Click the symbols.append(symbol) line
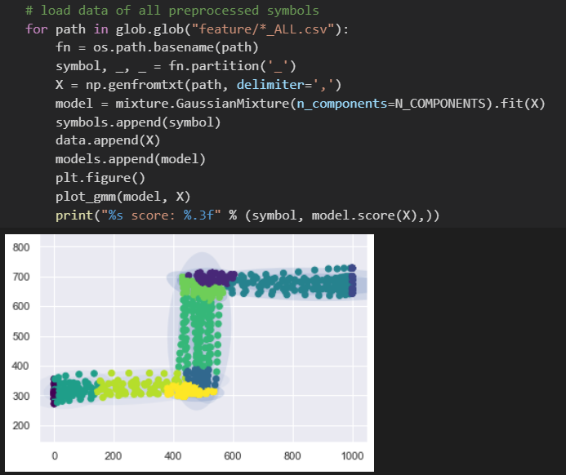This screenshot has height=475, width=566. (138, 122)
